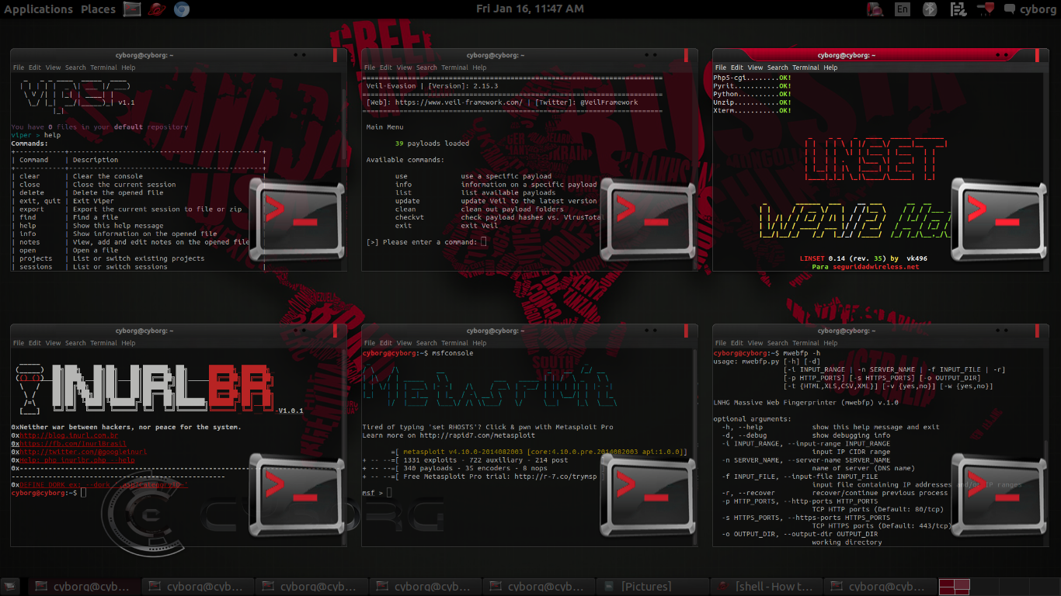Open the Bluetooth tray icon
The height and width of the screenshot is (596, 1061).
point(930,9)
